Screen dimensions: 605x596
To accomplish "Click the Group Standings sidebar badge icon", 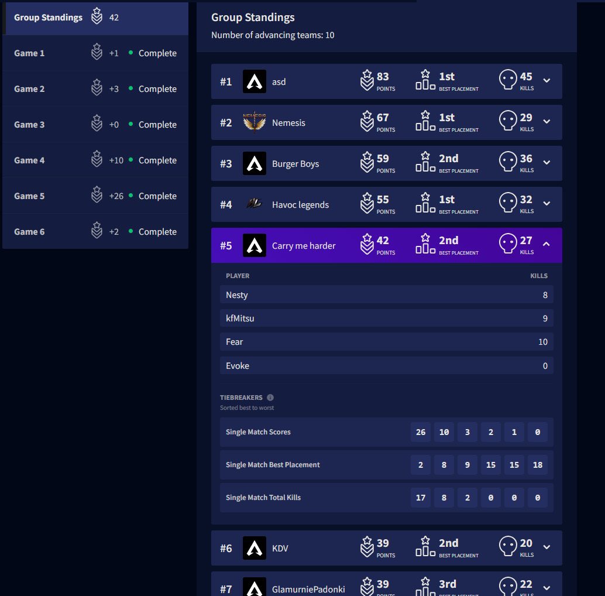I will 97,16.
